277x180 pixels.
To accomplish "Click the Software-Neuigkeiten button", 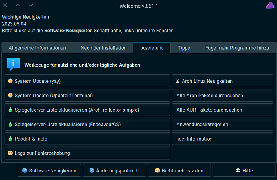I will pos(49,170).
